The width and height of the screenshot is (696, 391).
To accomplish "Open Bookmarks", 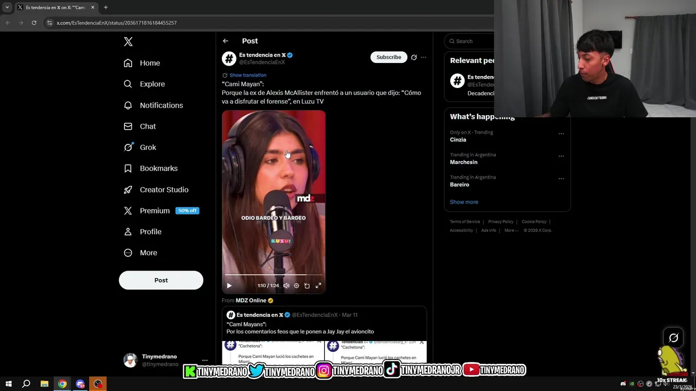I will [151, 168].
